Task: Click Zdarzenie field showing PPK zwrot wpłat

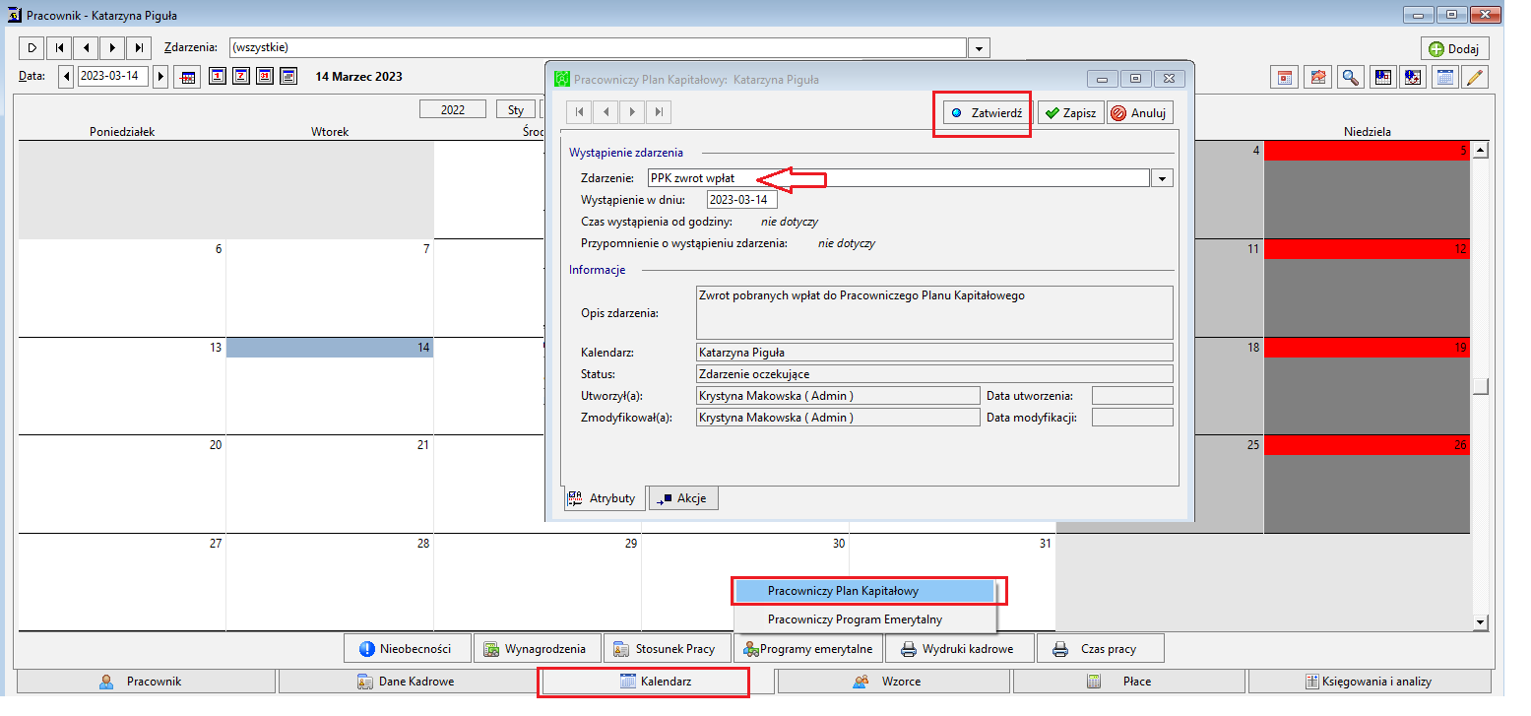Action: (898, 178)
